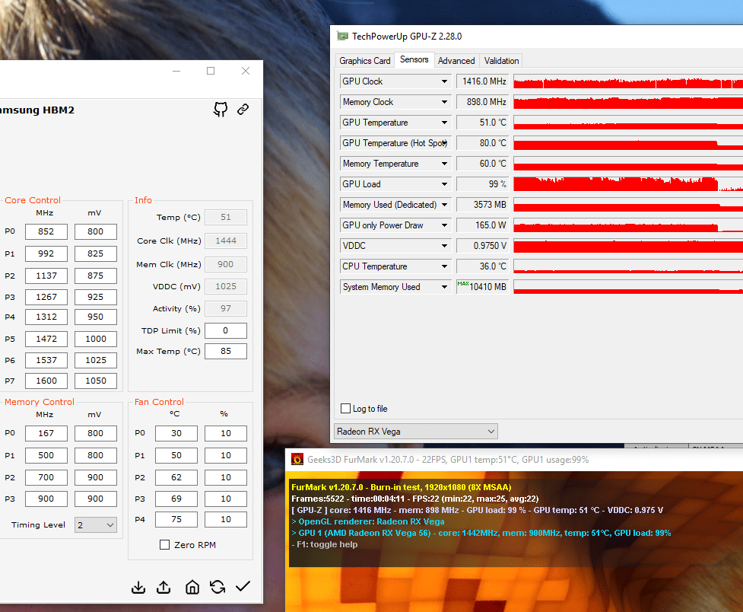This screenshot has width=743, height=612.
Task: Click the Memory P0 MHz field 167
Action: (46, 433)
